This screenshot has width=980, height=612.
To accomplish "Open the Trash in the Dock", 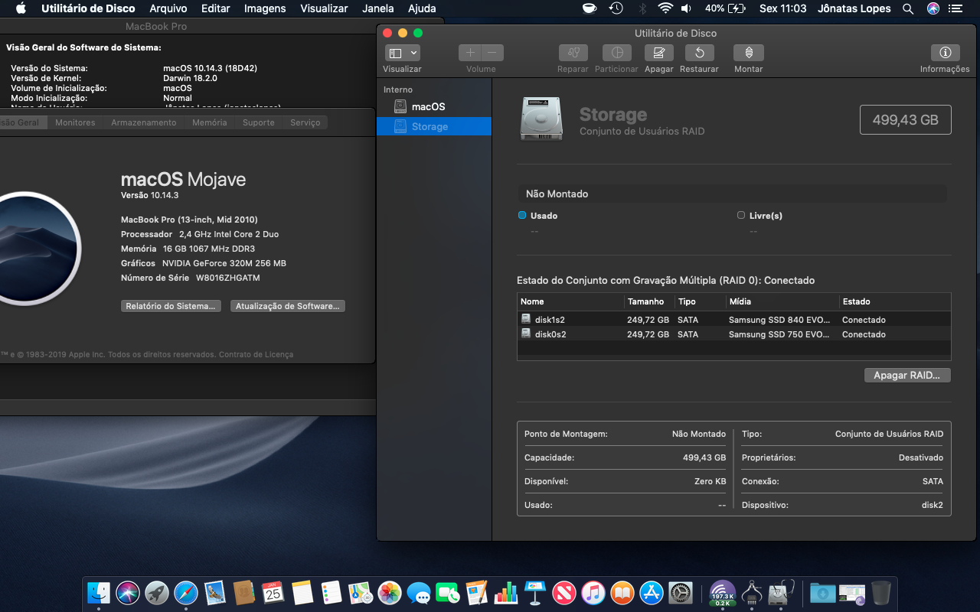I will click(881, 592).
